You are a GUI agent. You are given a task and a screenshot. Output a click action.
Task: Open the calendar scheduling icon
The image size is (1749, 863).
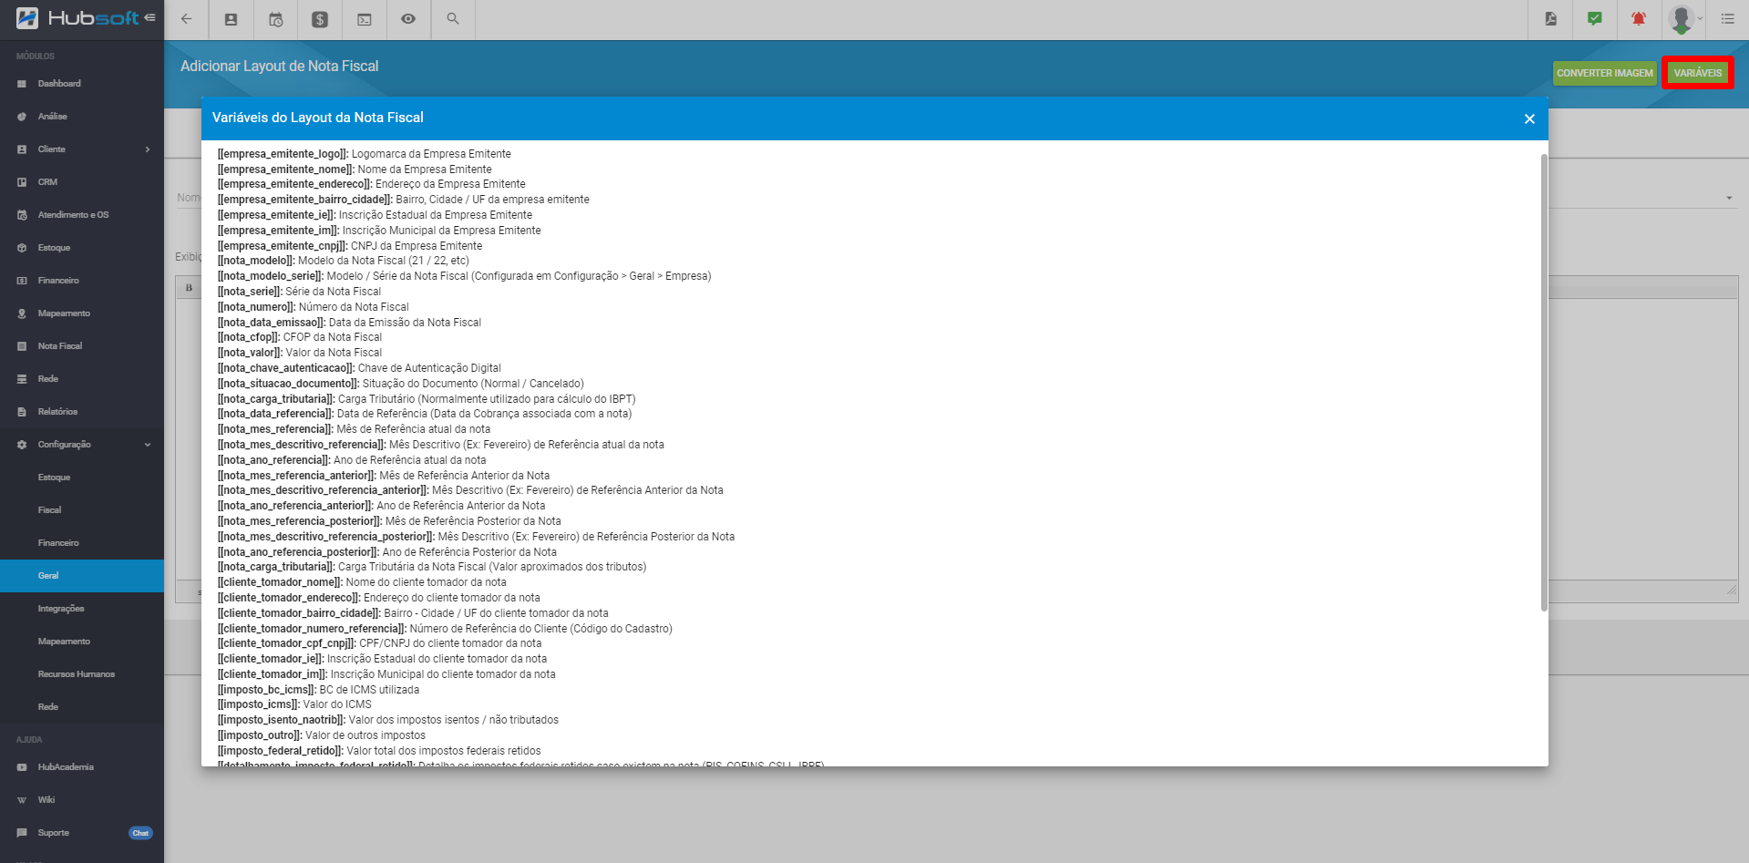(x=274, y=19)
